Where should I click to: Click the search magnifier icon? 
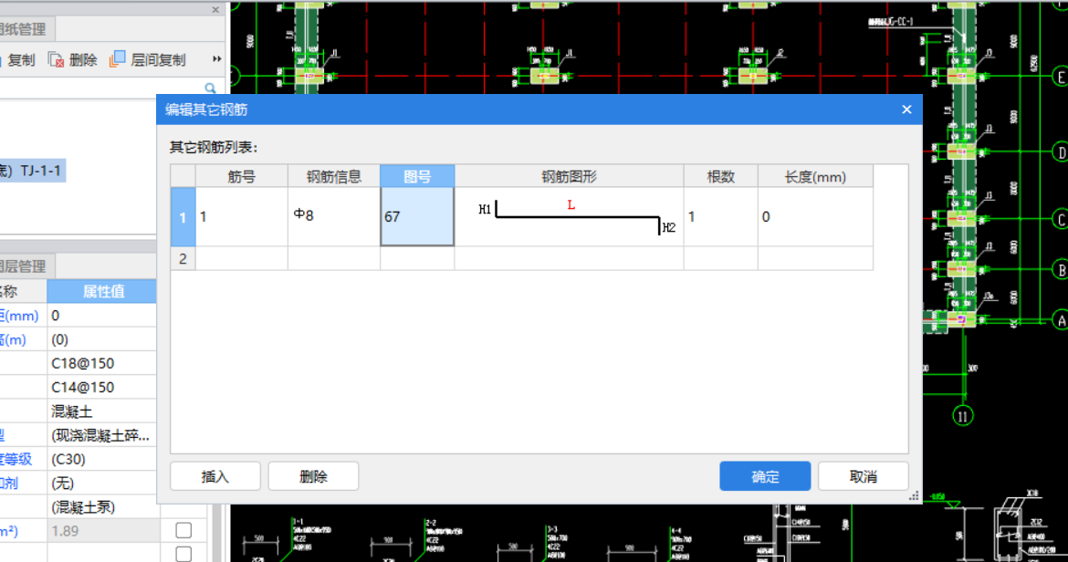pyautogui.click(x=211, y=88)
